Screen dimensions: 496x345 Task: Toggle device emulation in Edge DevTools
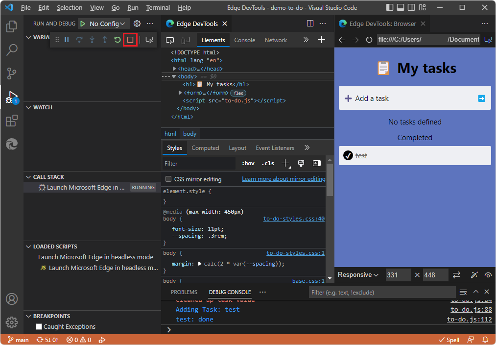[185, 40]
